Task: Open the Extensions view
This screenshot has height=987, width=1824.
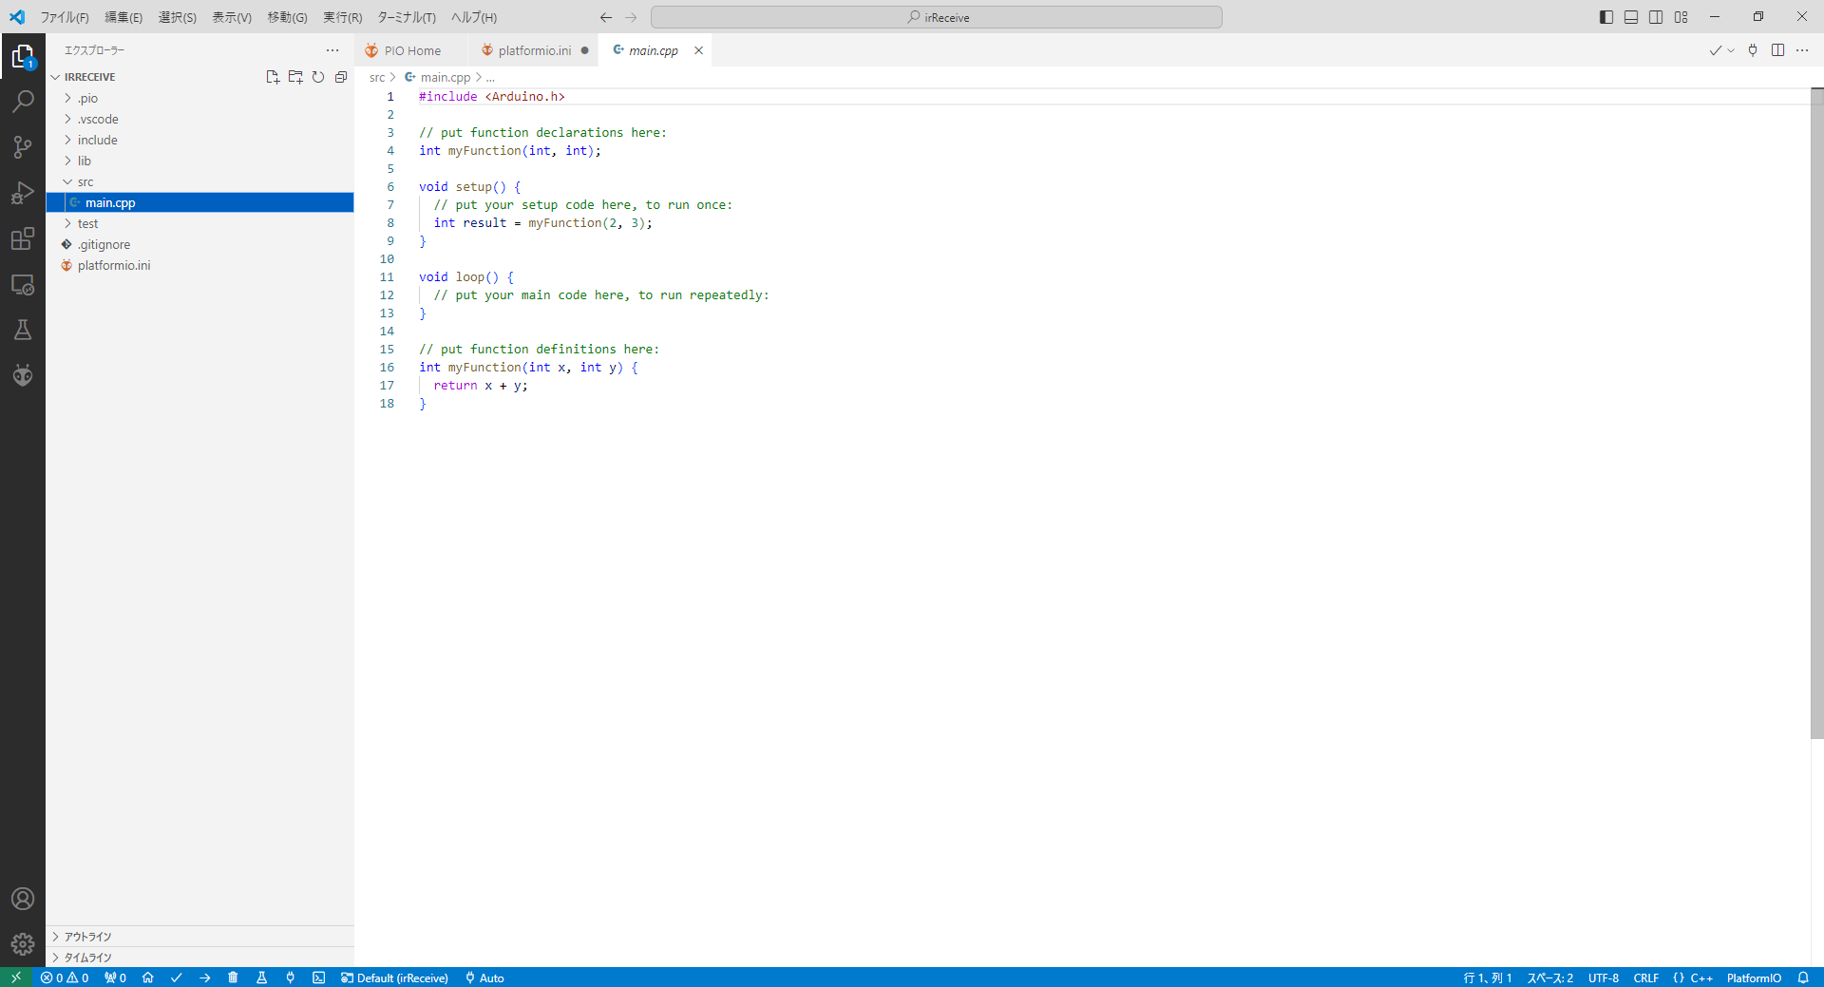Action: 23,238
